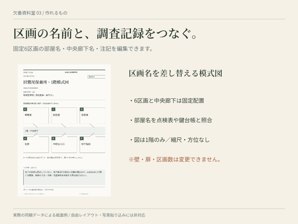This screenshot has height=224, width=298.
Task: Select the room name '地下階段'
Action: pyautogui.click(x=86, y=144)
